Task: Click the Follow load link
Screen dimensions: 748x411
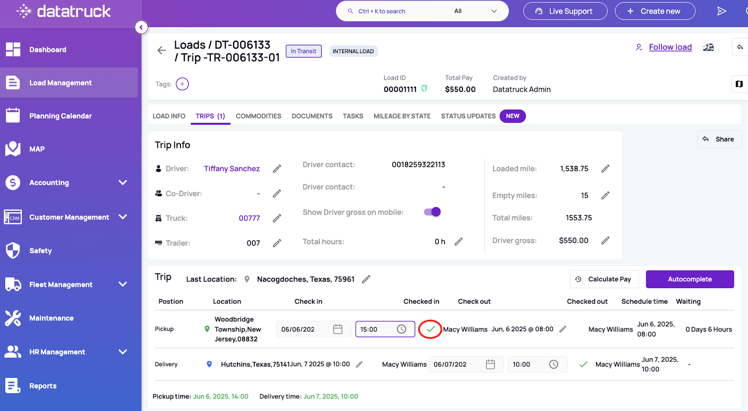Action: tap(670, 47)
